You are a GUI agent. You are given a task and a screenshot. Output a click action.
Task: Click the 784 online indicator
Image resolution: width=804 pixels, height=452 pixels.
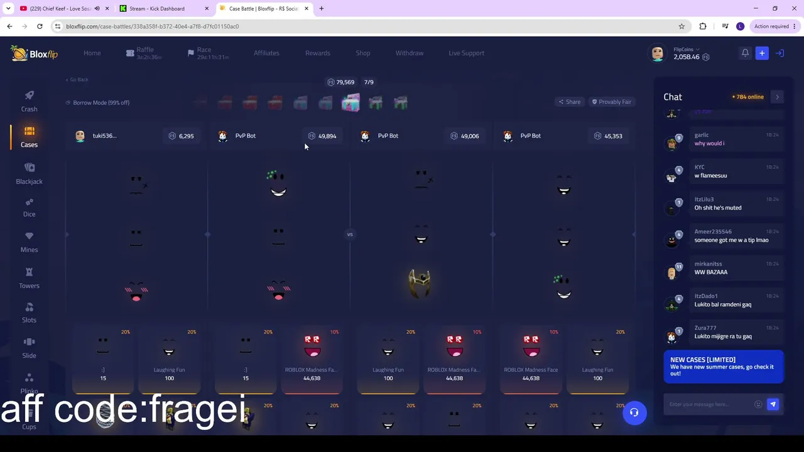pyautogui.click(x=748, y=97)
